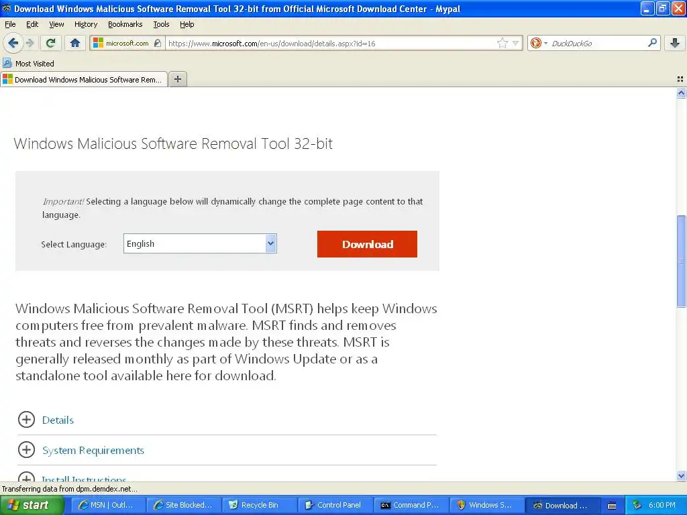Switch to Windows S... taskbar window

coord(486,505)
